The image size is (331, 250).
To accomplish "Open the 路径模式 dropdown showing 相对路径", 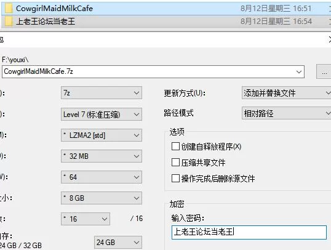I will 286,113.
